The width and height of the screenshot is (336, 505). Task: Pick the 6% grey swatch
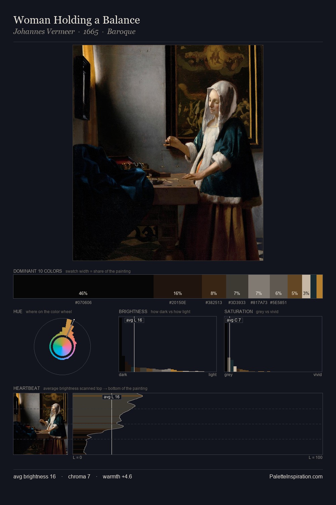coord(279,287)
